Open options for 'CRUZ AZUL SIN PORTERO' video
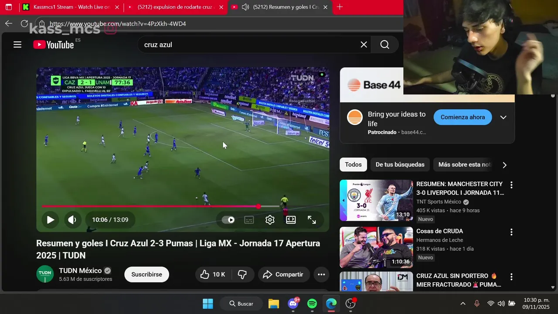Viewport: 558px width, 314px height. [511, 276]
